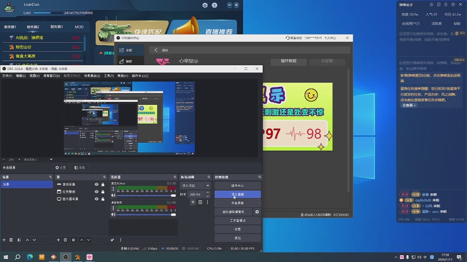The image size is (467, 262).
Task: Toggle visibility eye of display capture source
Action: coord(96,199)
